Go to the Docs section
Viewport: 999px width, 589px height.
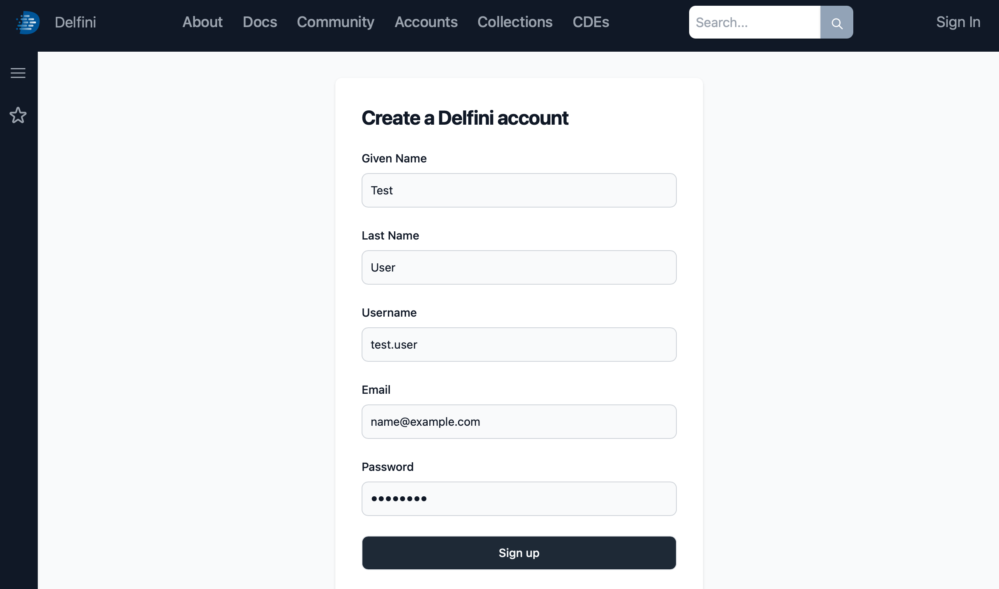click(260, 22)
